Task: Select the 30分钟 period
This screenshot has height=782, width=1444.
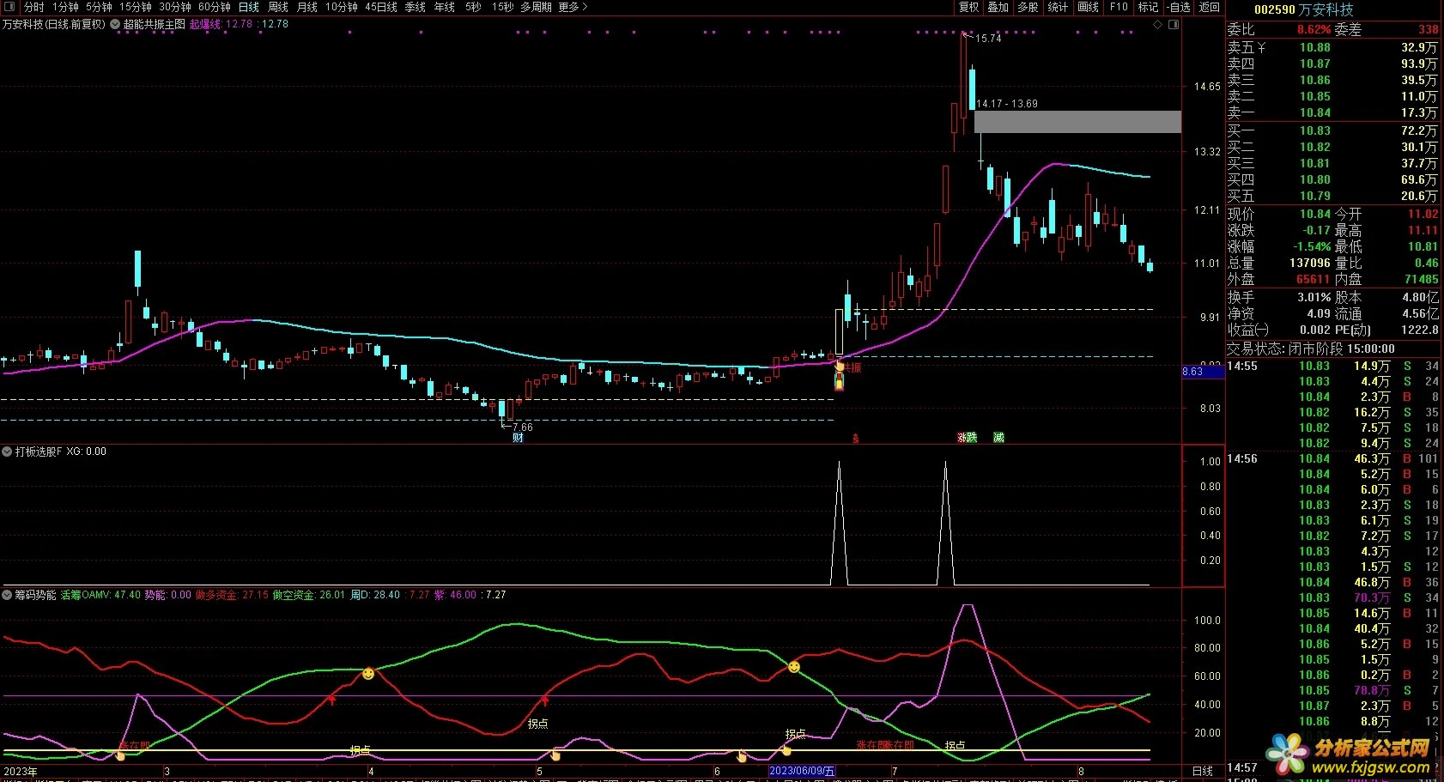Action: point(175,7)
